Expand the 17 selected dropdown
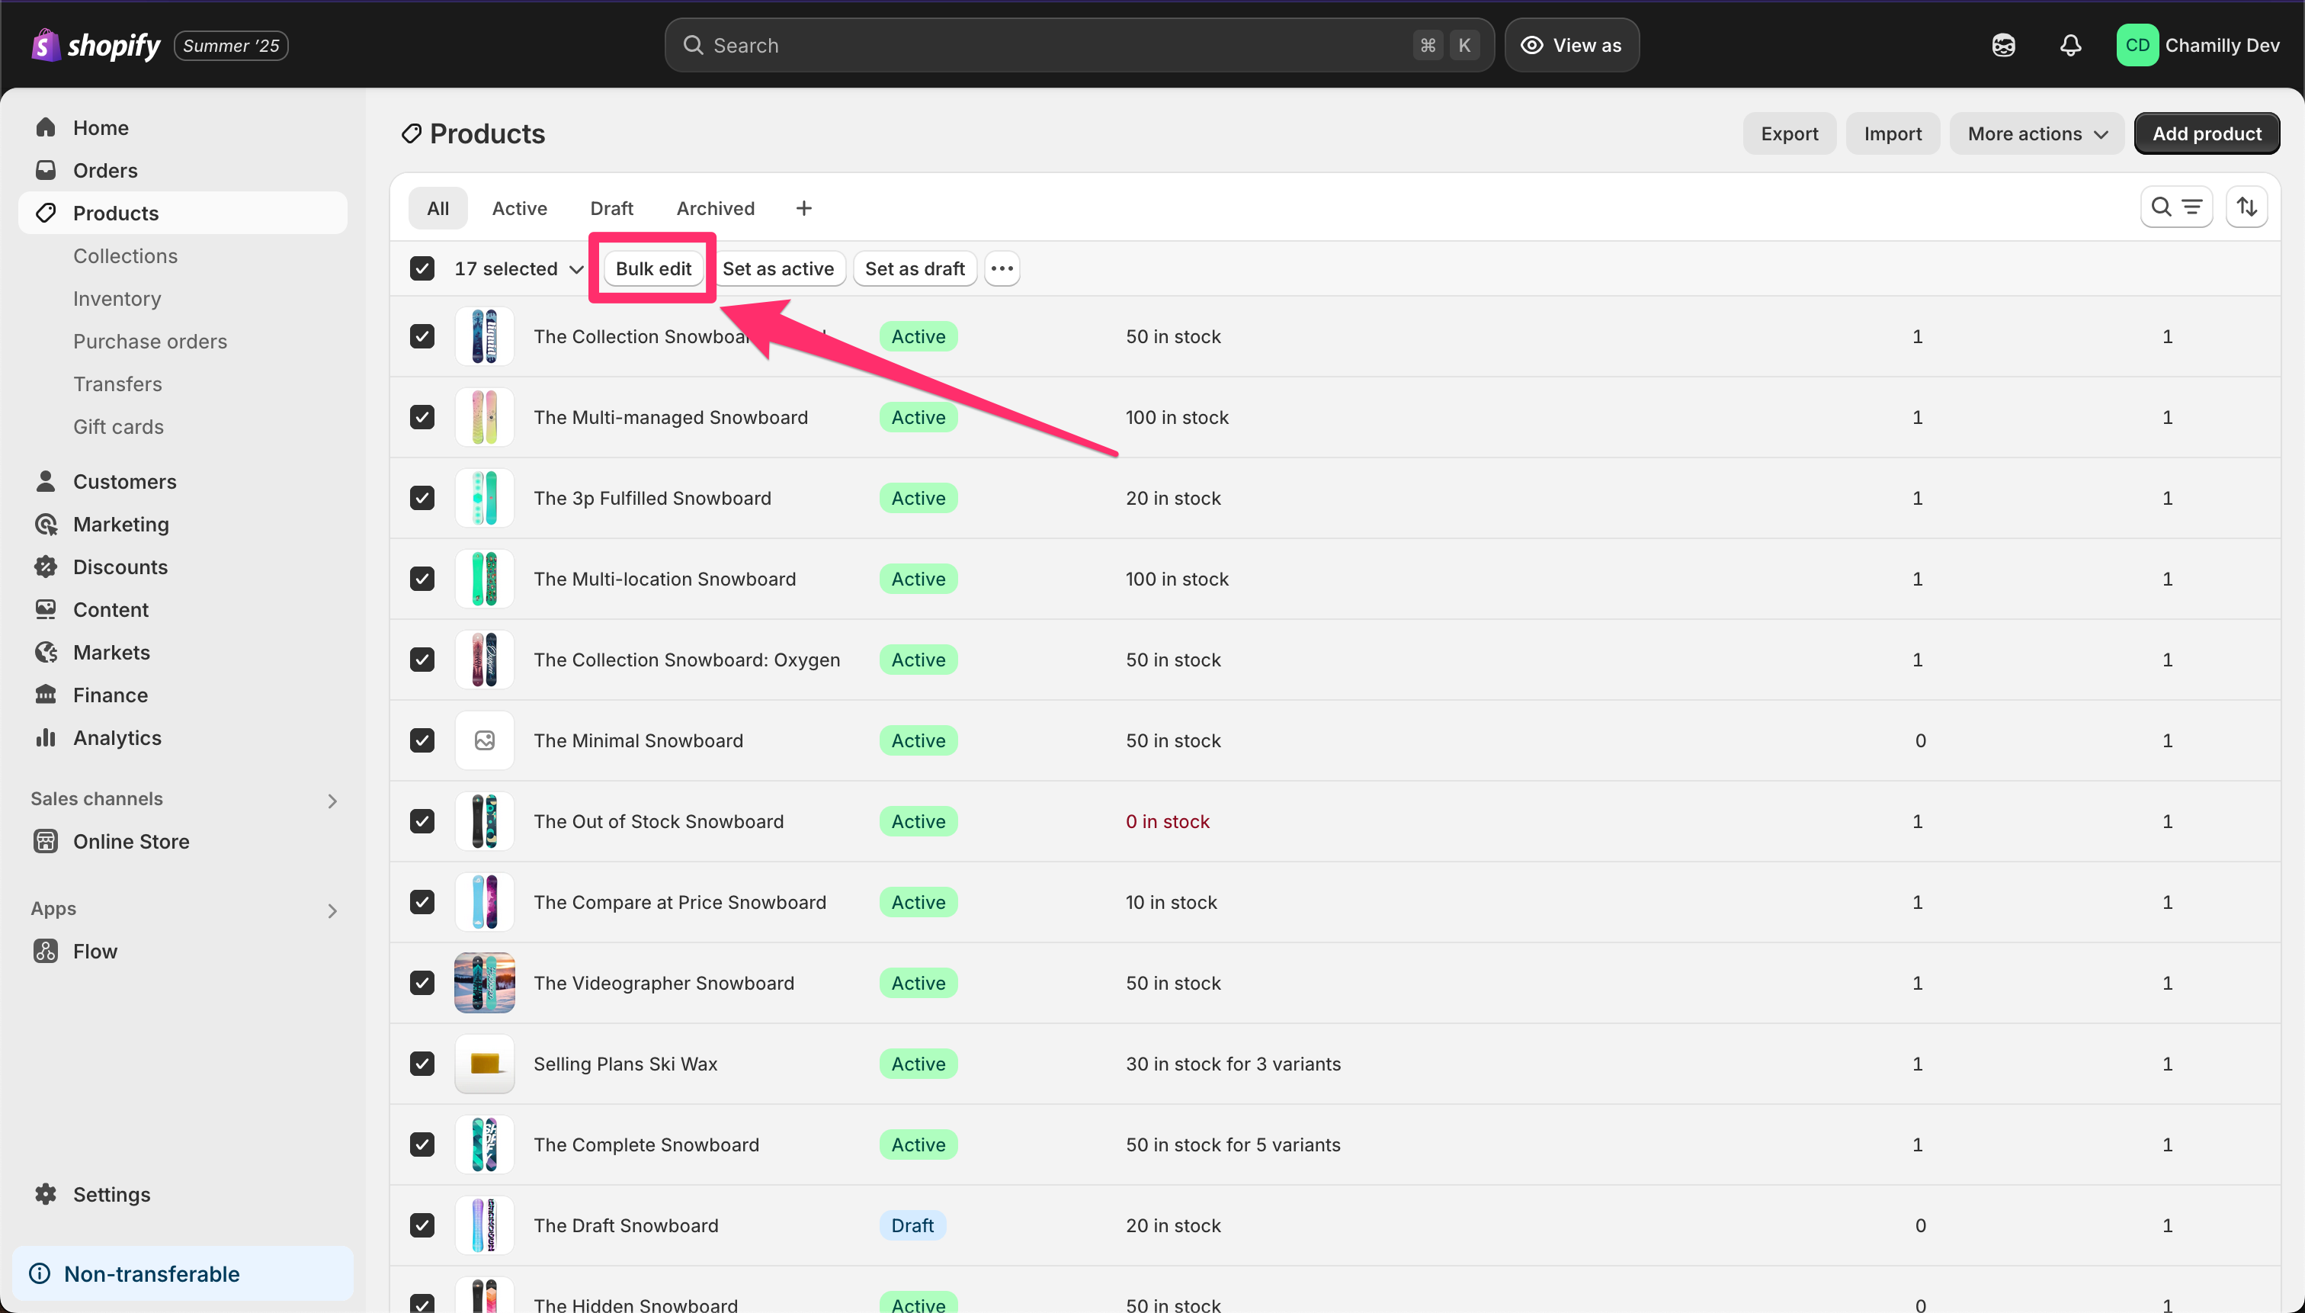 pos(518,268)
